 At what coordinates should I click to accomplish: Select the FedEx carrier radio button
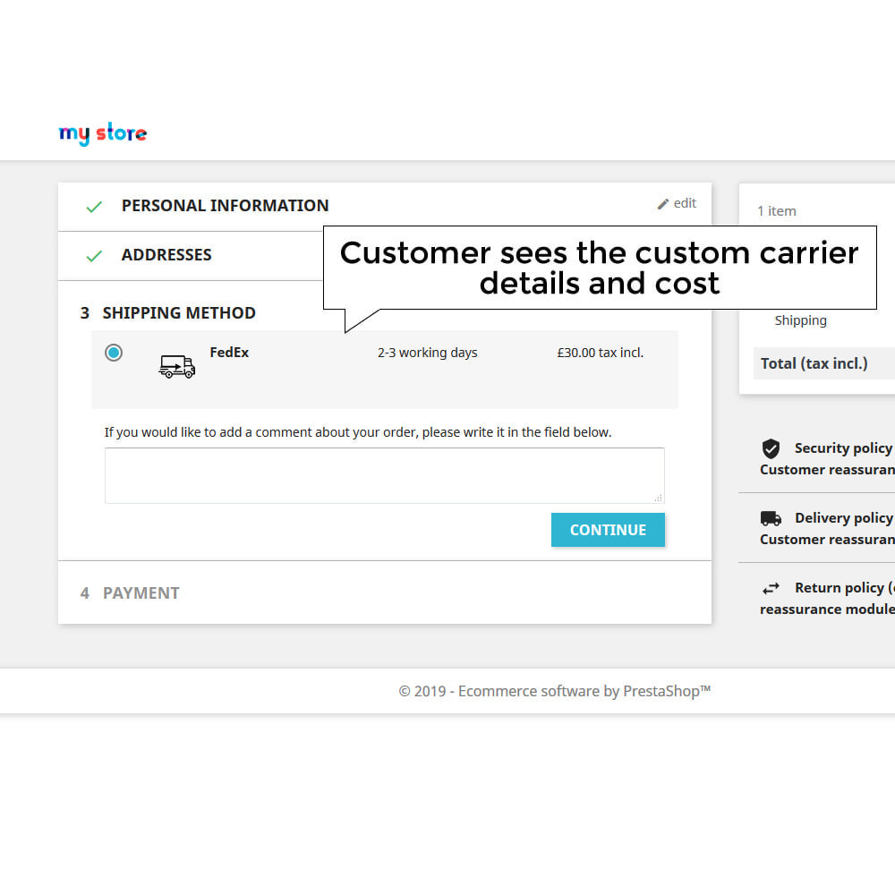pyautogui.click(x=114, y=353)
